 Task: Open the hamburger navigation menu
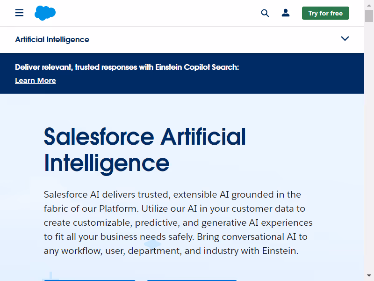pos(19,13)
